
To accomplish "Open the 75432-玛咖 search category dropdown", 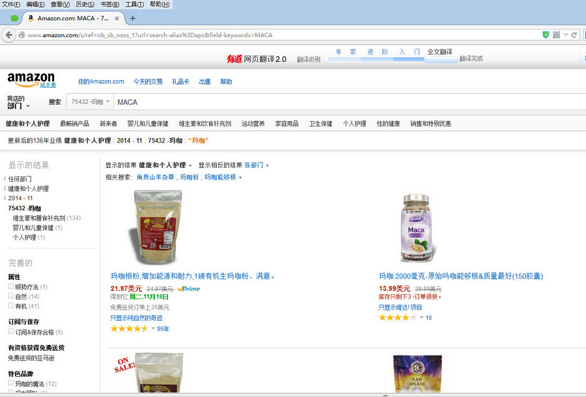I will [90, 102].
